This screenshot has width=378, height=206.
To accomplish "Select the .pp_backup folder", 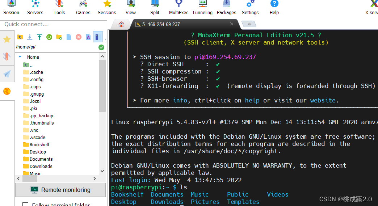I will [38, 115].
